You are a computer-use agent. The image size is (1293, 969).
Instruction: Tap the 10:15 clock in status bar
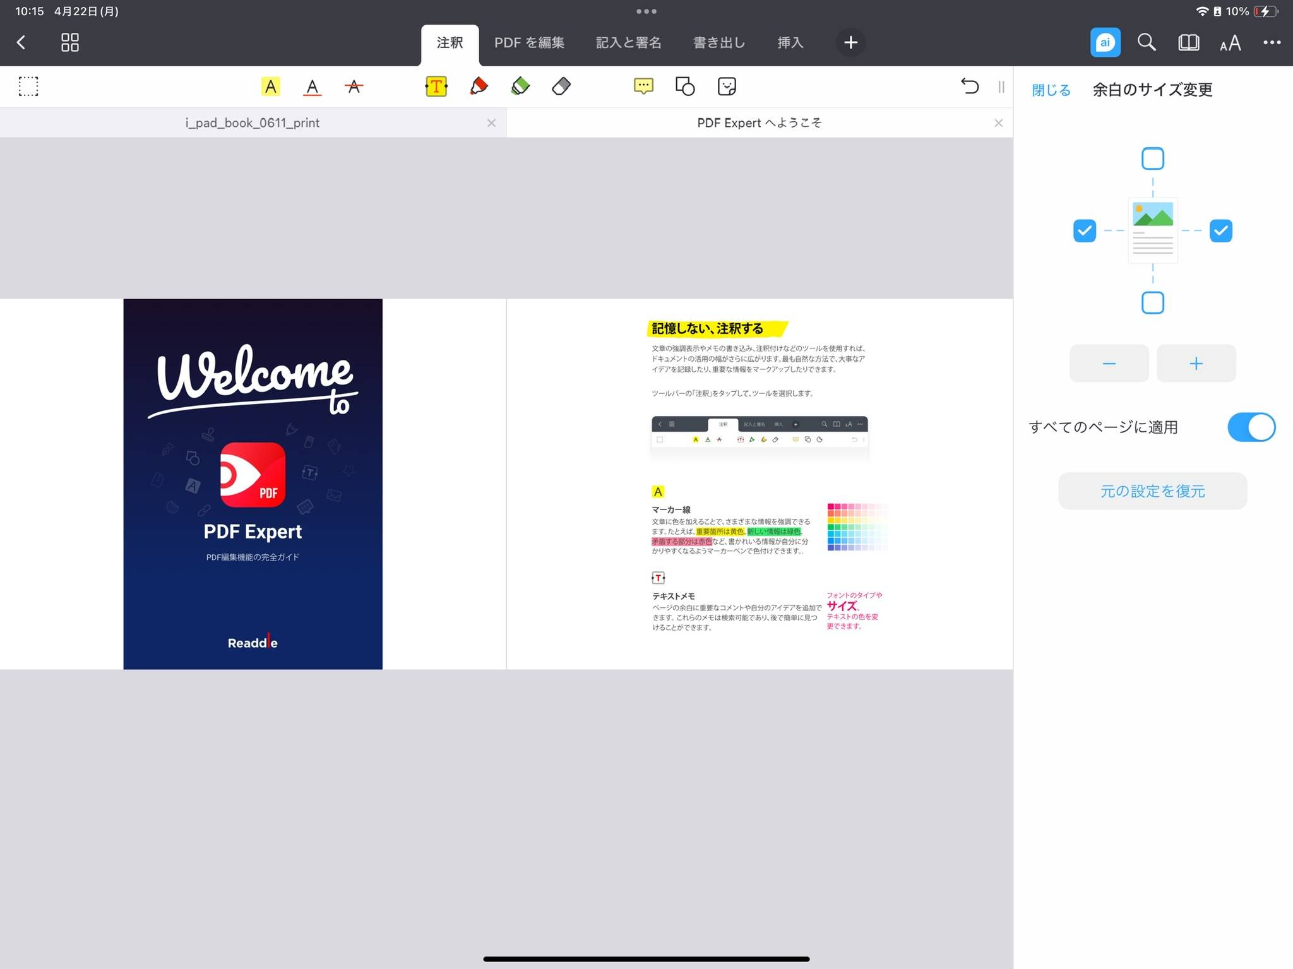[x=30, y=11]
